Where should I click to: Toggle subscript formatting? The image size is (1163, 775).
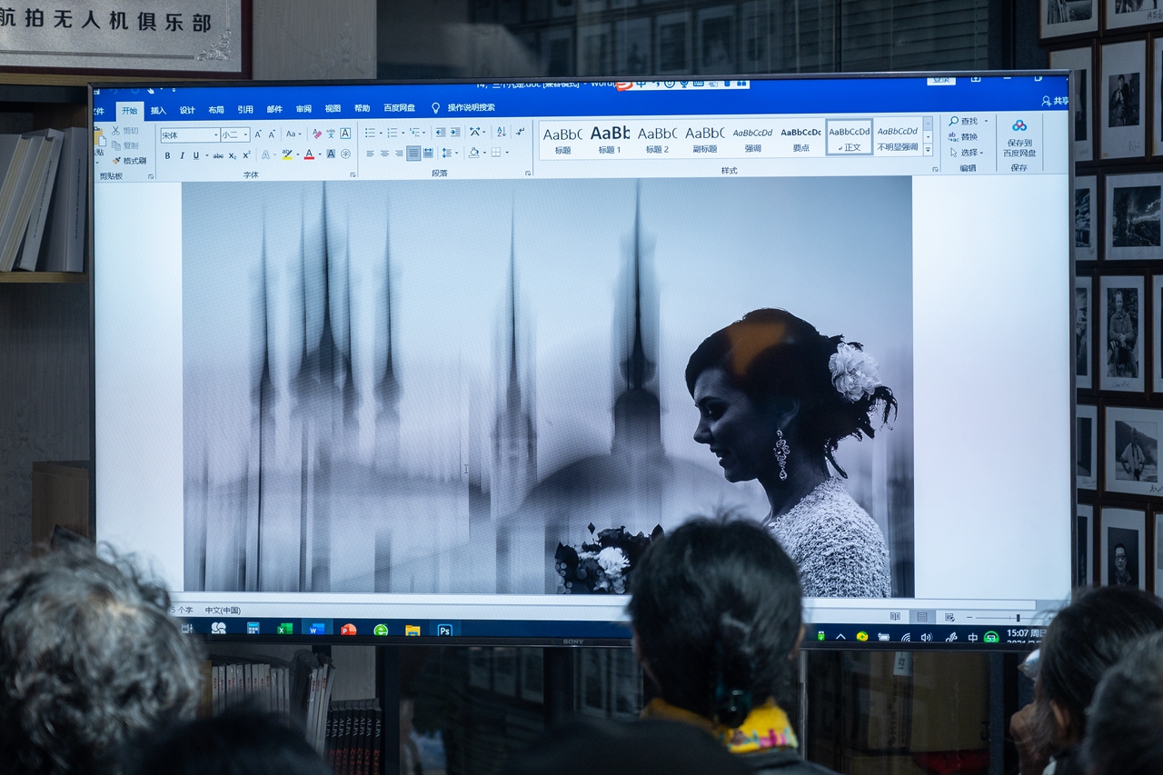233,155
